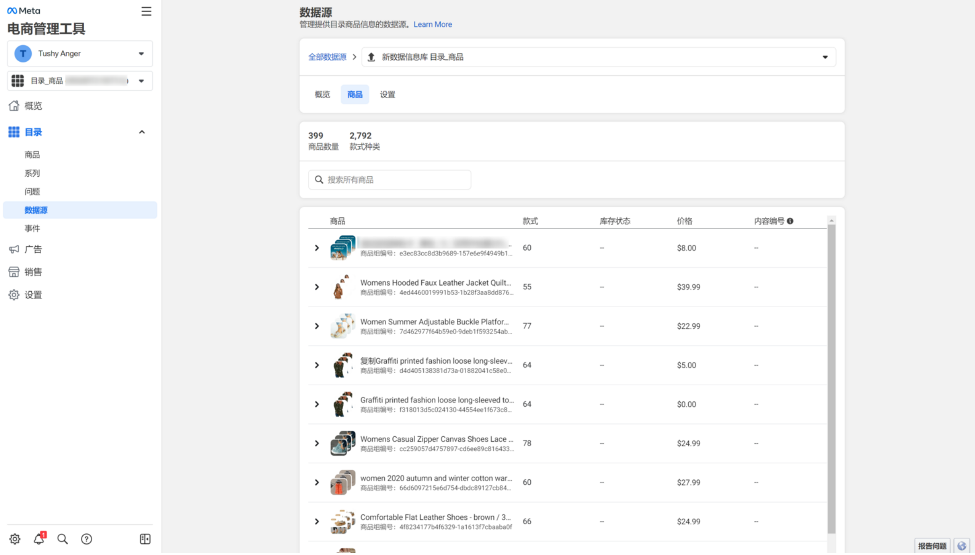This screenshot has width=975, height=555.
Task: Switch to the 设置 tab
Action: coord(387,94)
